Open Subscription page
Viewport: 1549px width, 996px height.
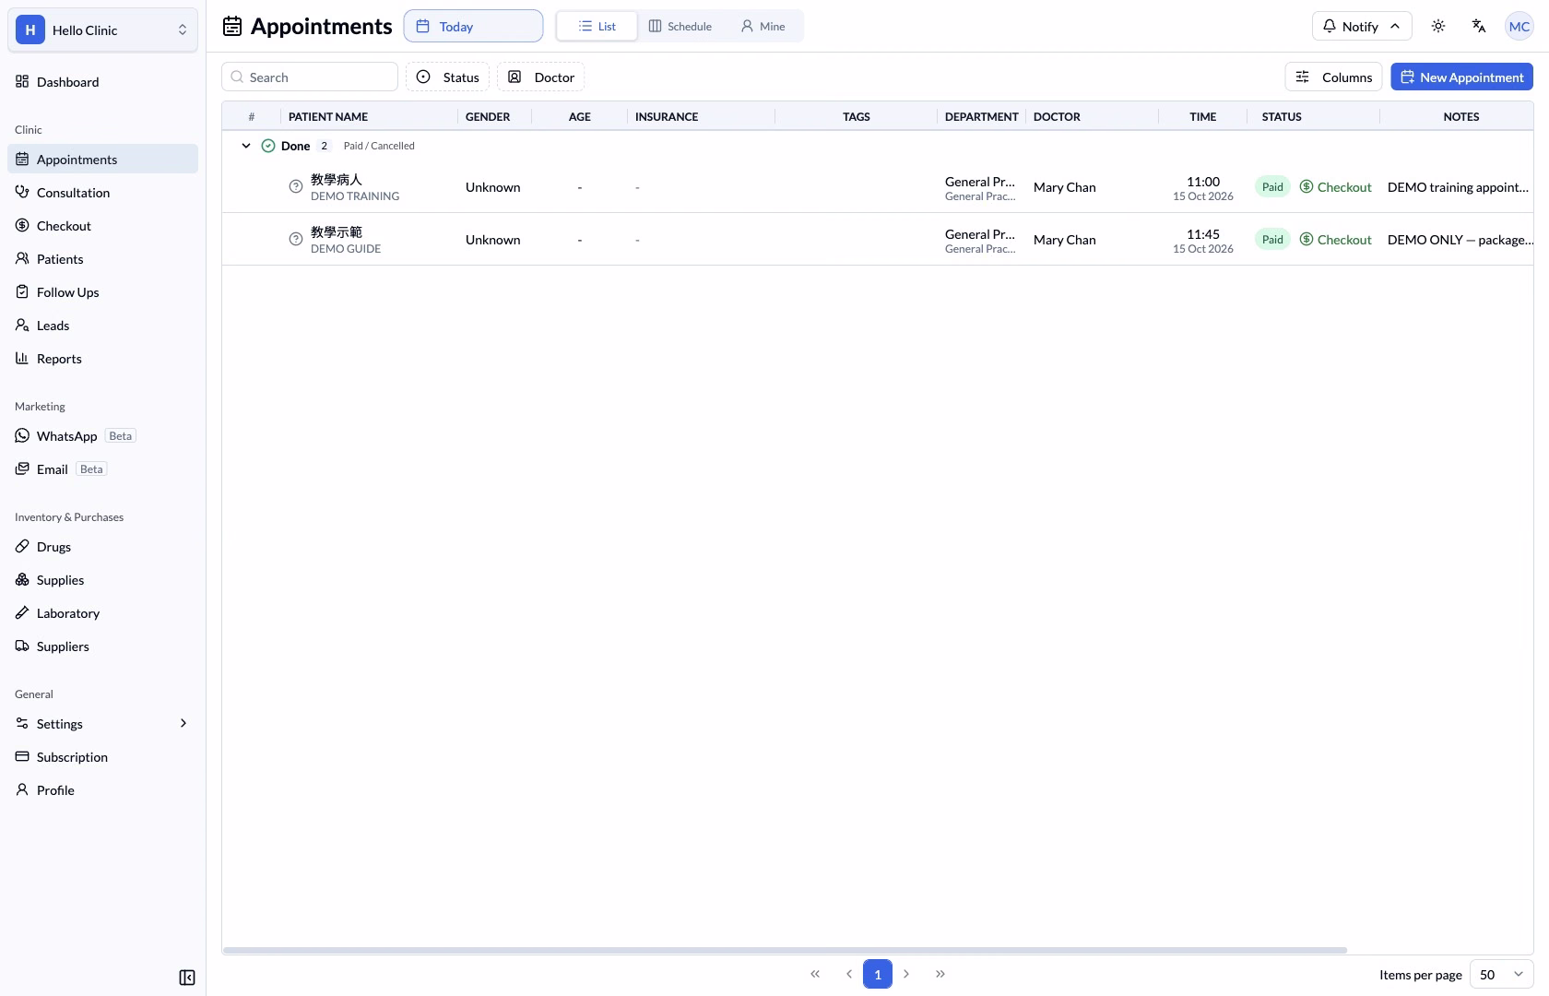click(102, 756)
